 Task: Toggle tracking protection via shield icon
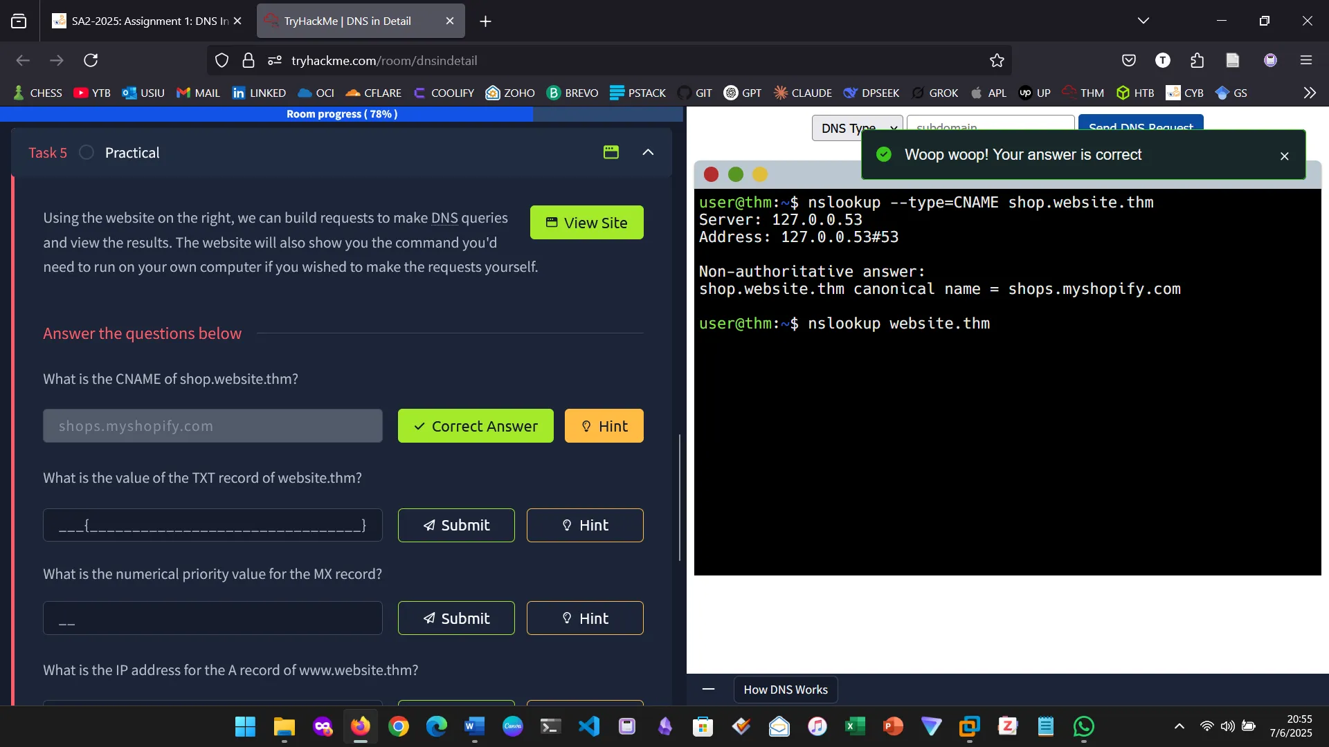point(221,60)
